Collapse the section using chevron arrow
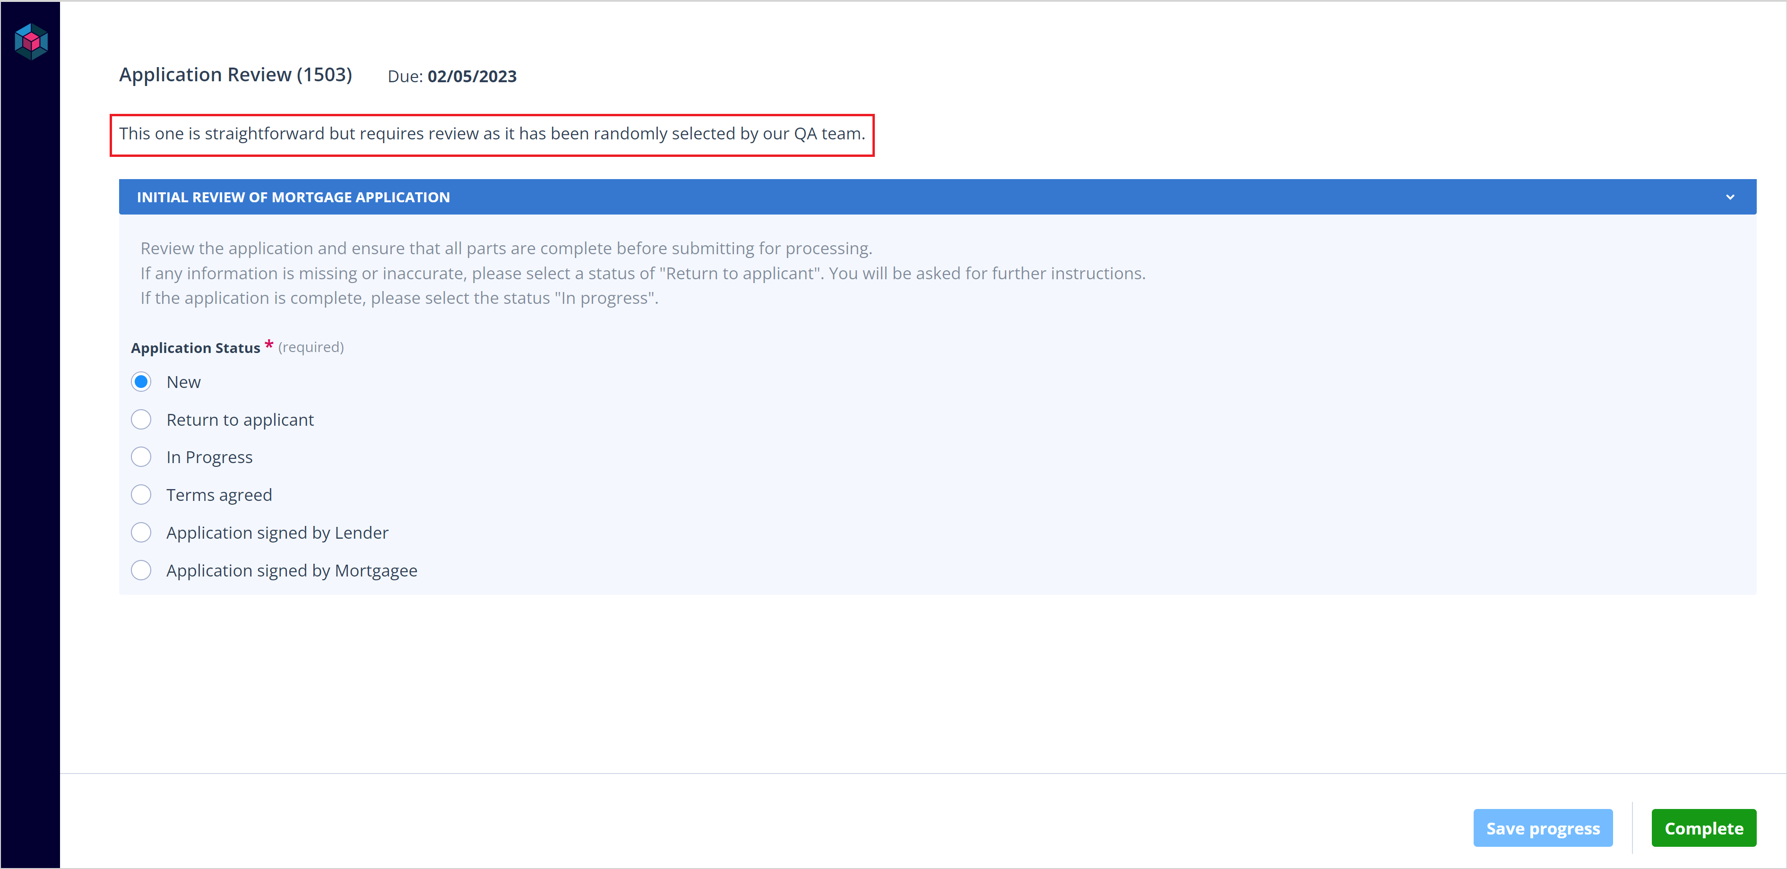This screenshot has height=869, width=1787. point(1729,197)
